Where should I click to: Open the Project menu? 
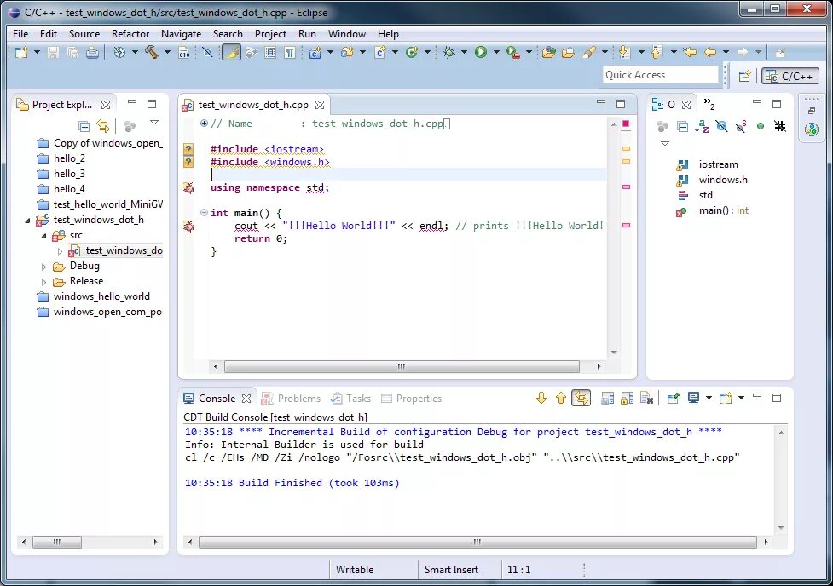coord(270,34)
